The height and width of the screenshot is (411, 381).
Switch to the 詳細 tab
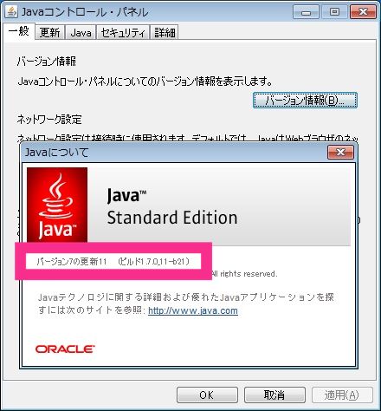tap(165, 32)
